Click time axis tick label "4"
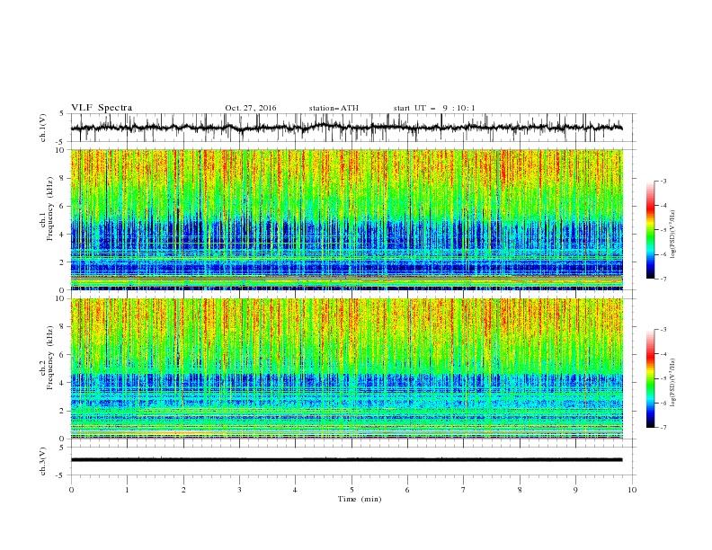 [295, 490]
